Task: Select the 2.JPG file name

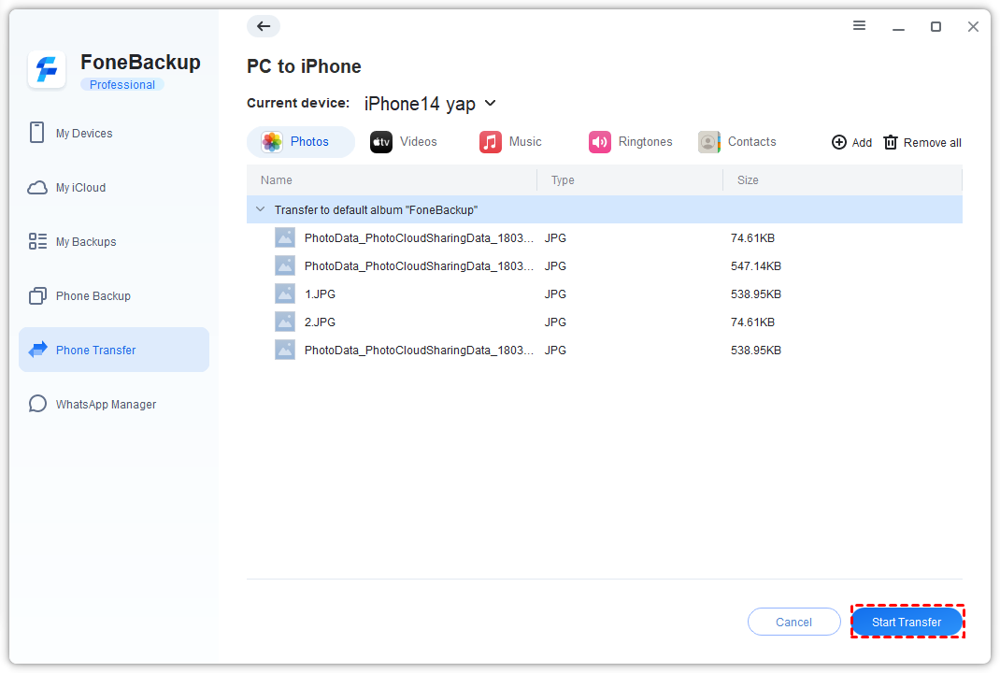Action: (320, 322)
